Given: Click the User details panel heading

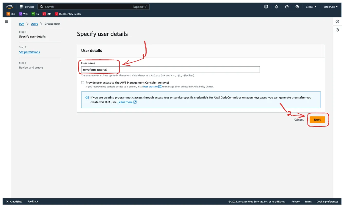Looking at the screenshot, I should (x=92, y=51).
